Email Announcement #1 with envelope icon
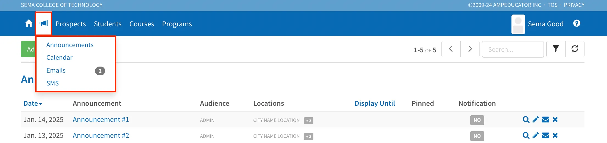 point(545,120)
